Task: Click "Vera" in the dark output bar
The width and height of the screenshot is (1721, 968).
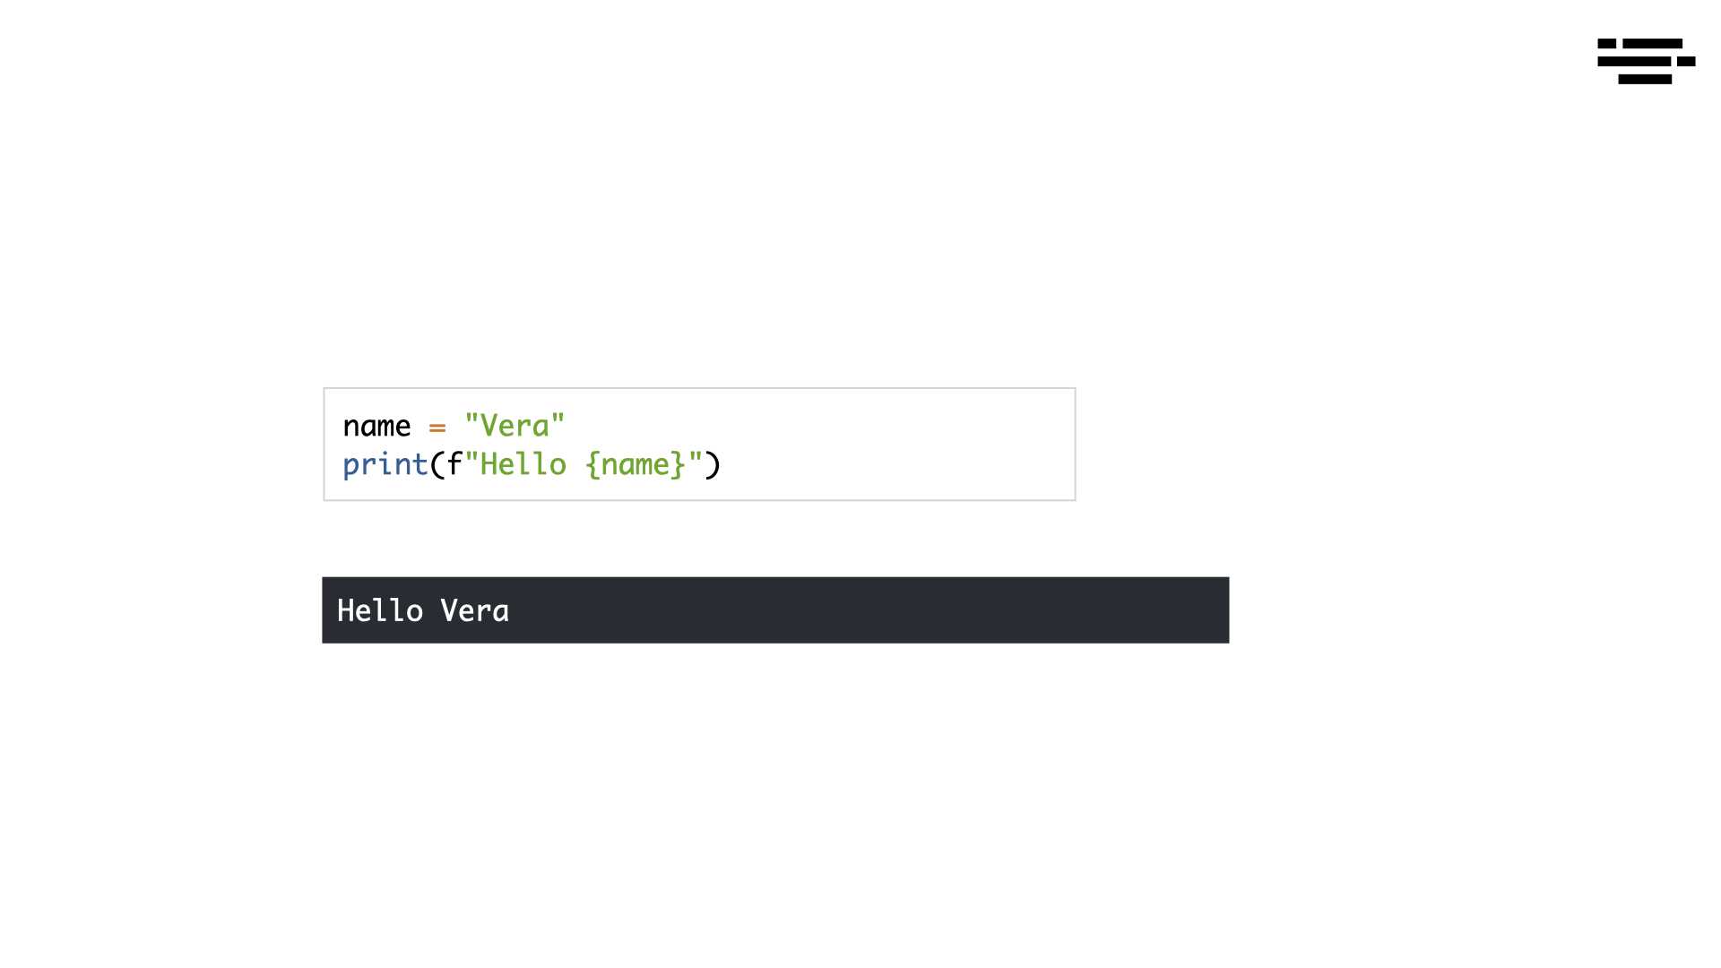Action: click(x=474, y=611)
